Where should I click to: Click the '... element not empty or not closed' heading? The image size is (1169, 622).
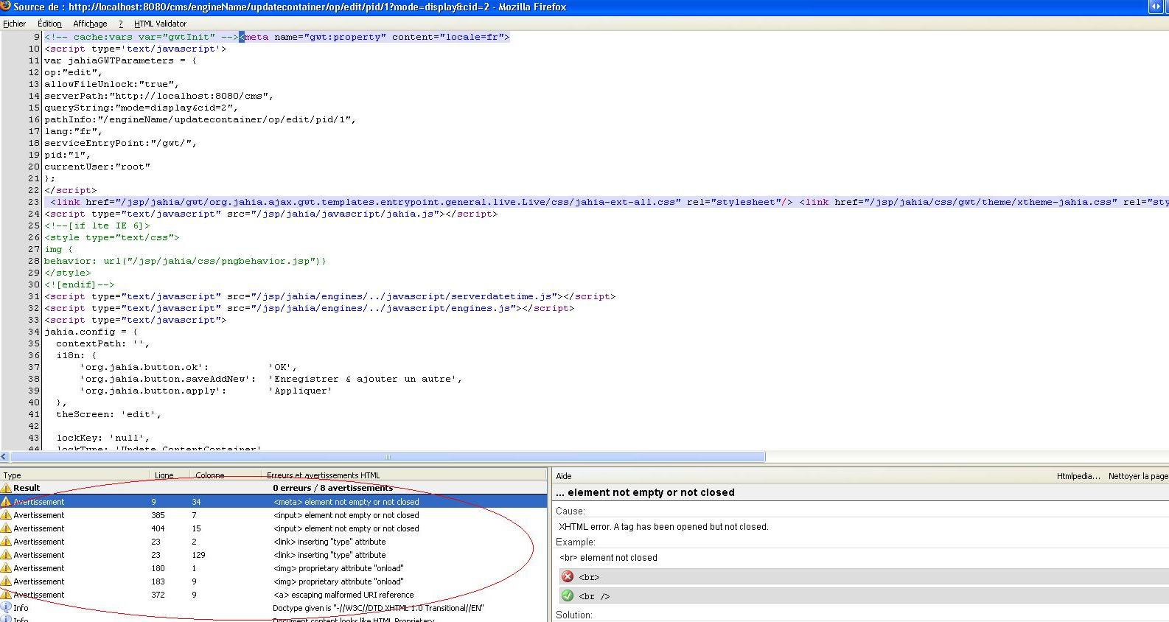point(645,492)
